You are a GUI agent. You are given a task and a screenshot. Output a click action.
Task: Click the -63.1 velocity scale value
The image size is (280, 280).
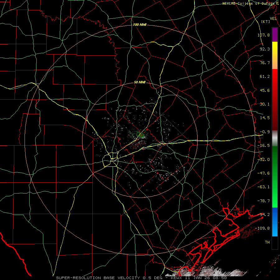tap(264, 187)
